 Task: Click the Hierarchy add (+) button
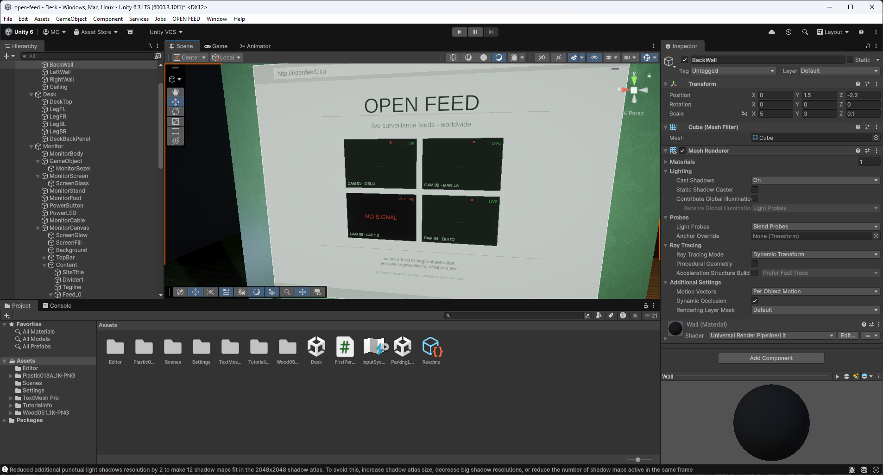click(x=9, y=56)
